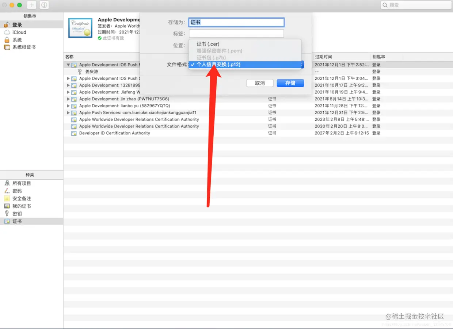The height and width of the screenshot is (329, 453).
Task: Sort by the 名称 column header
Action: [x=69, y=57]
